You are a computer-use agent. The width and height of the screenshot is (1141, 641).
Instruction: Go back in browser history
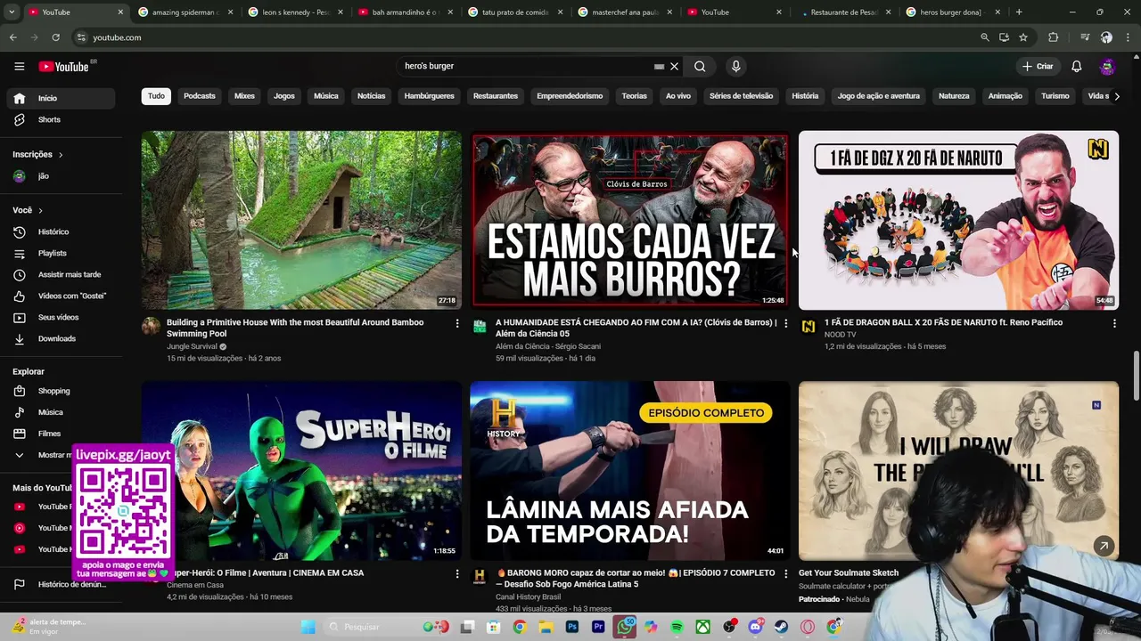click(x=12, y=37)
